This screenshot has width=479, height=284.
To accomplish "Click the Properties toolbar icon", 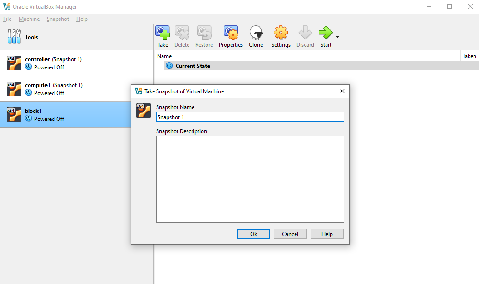I will point(231,33).
